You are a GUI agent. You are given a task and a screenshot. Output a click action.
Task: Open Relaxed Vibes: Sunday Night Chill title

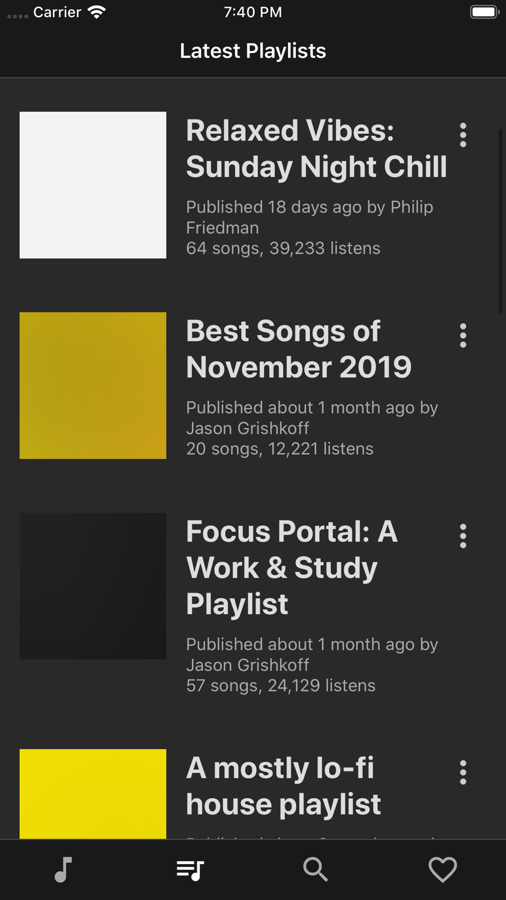pyautogui.click(x=316, y=149)
